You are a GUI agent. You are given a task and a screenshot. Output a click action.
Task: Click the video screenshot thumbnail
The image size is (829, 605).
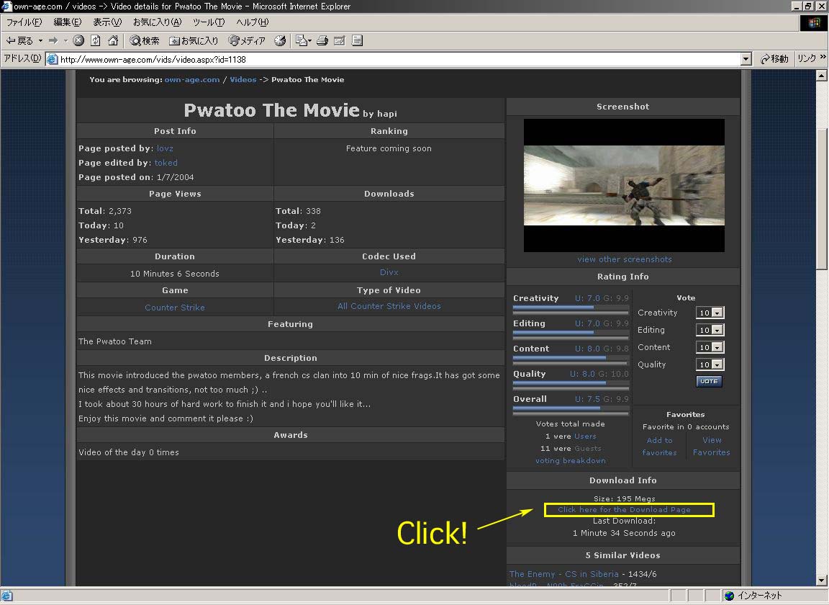click(624, 185)
